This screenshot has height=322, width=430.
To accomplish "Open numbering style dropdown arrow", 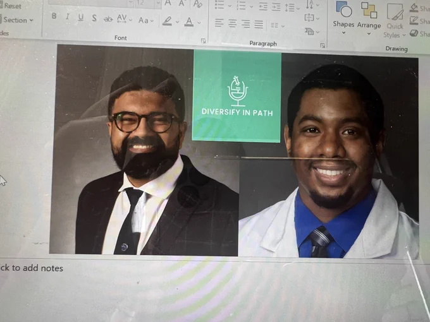I will (x=251, y=6).
